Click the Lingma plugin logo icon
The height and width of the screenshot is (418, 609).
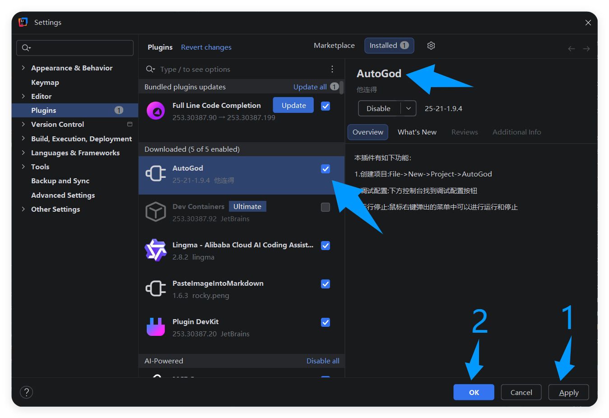(156, 251)
